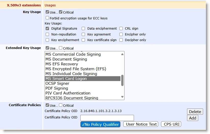Choose the User Notice Text qualifier
210x134 pixels.
click(141, 124)
